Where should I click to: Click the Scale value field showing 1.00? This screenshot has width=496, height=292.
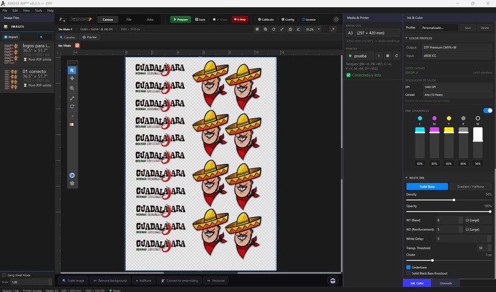[x=31, y=282]
